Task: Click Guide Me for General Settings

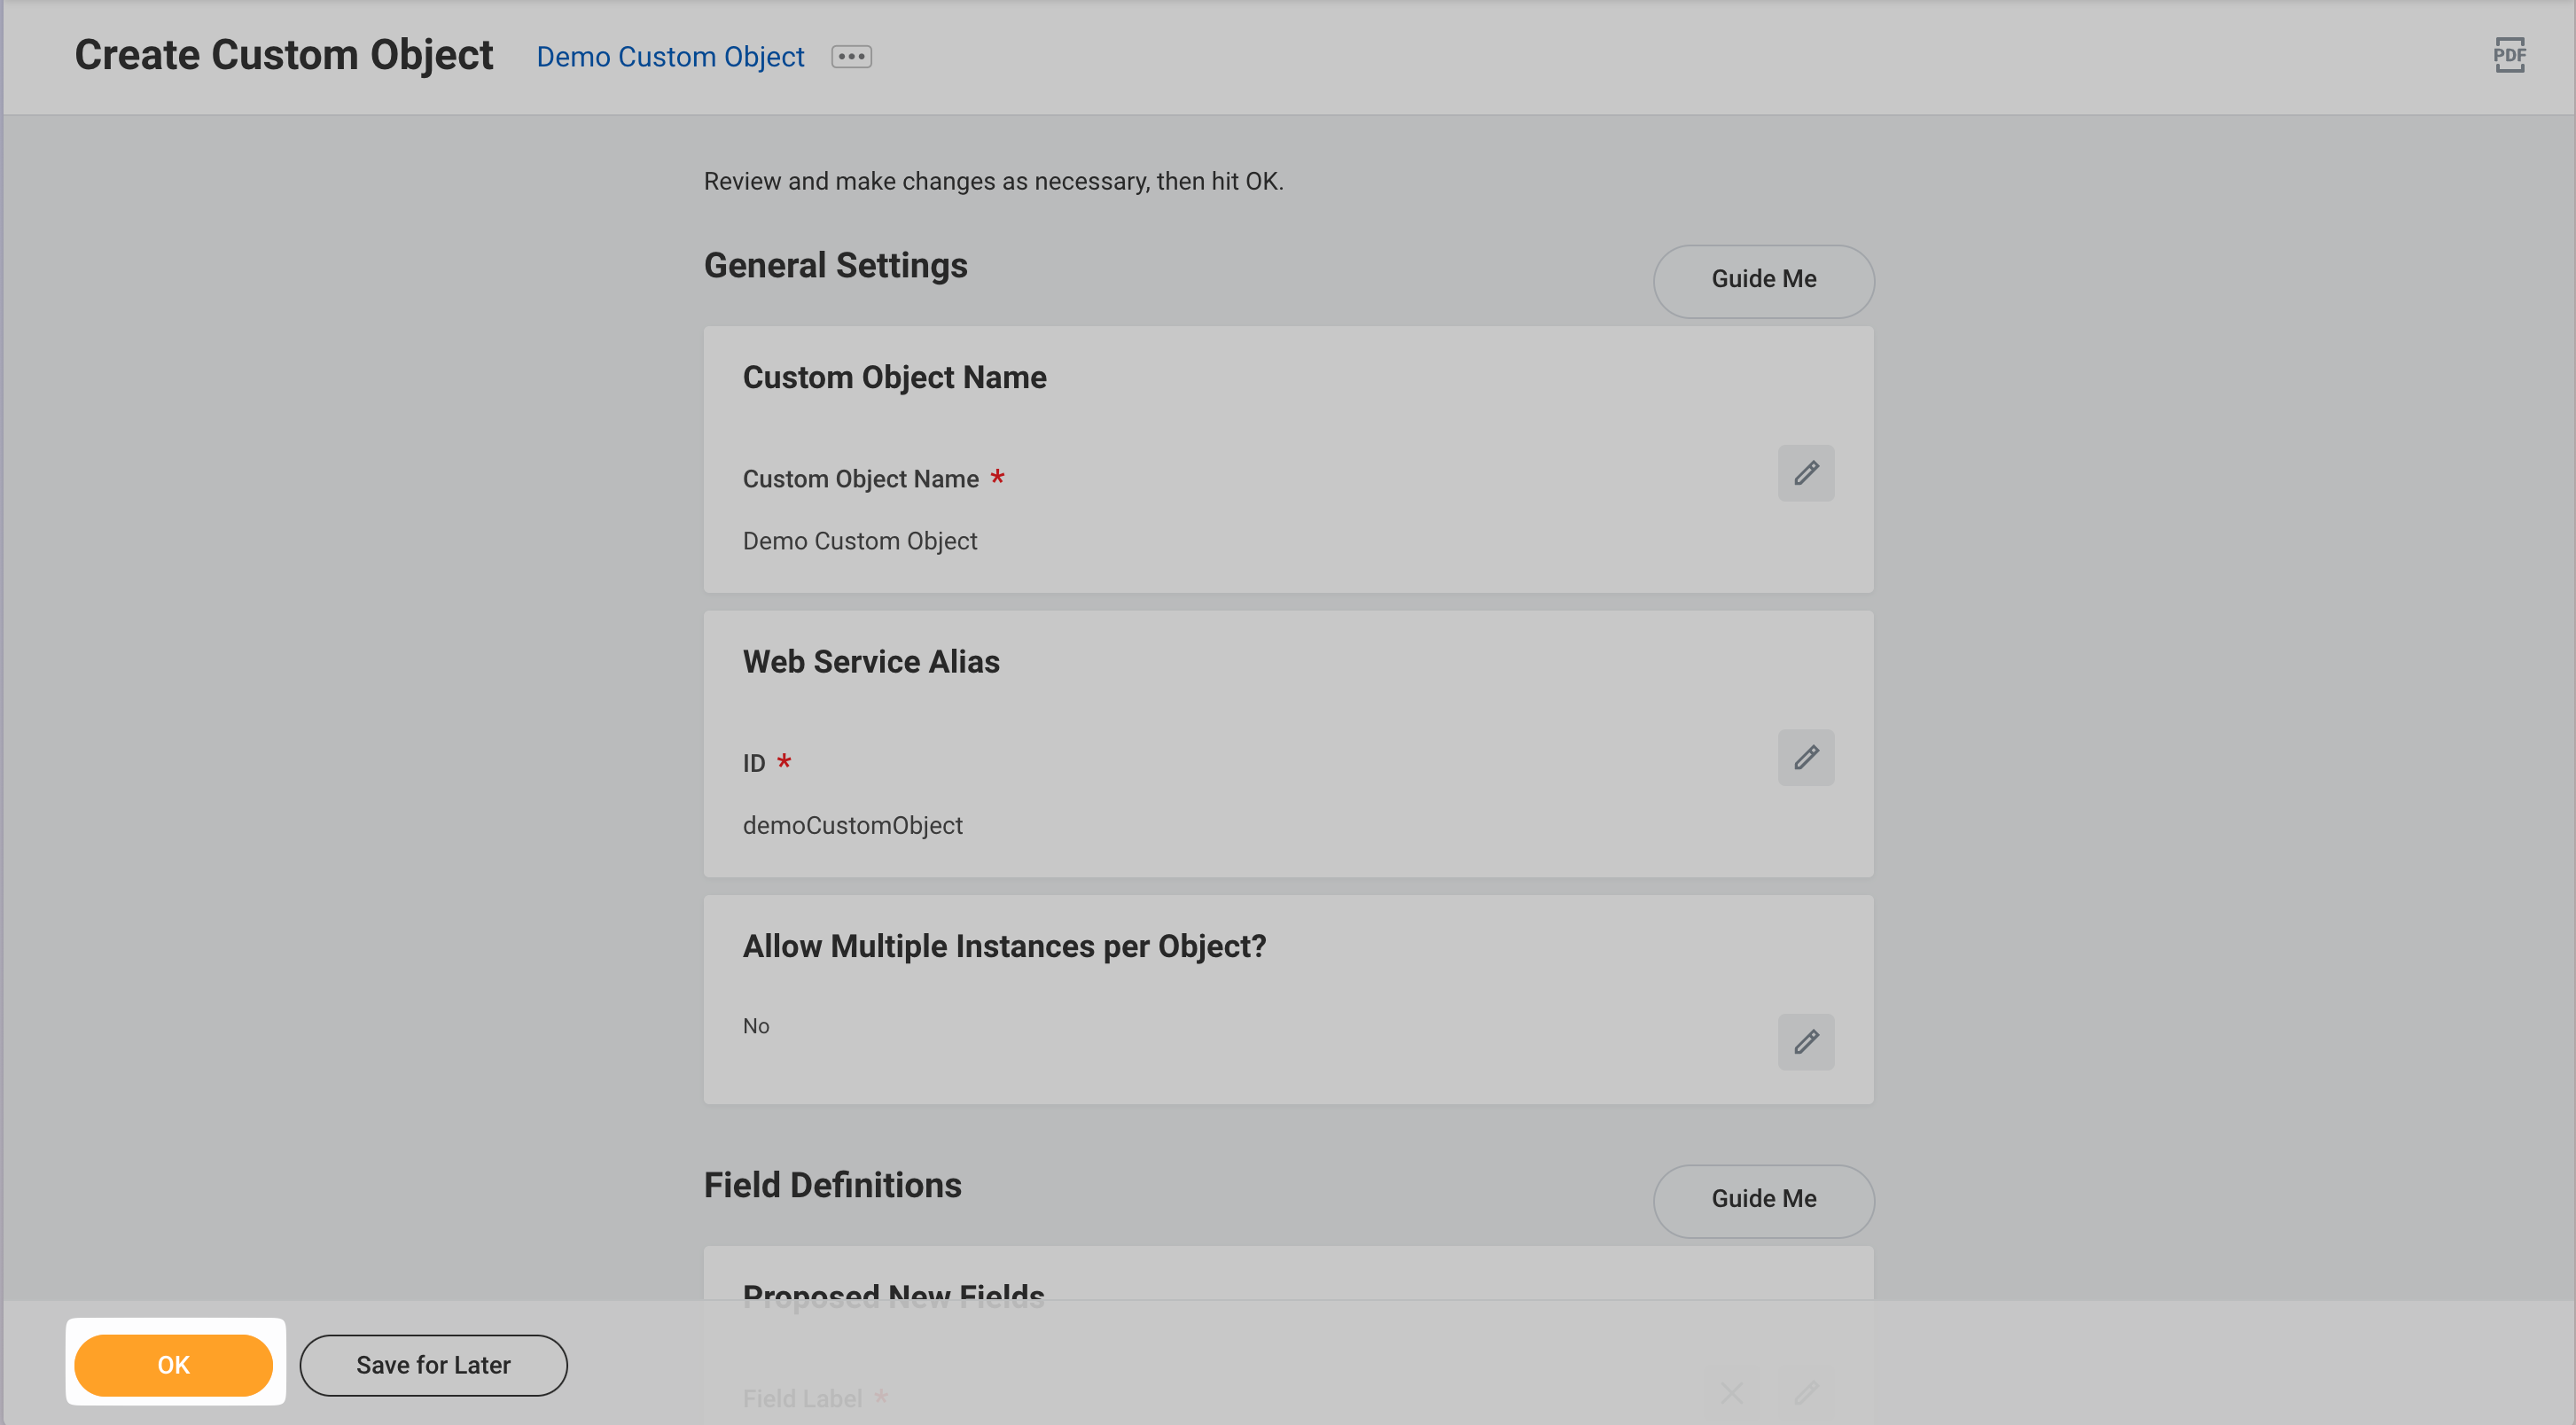Action: (1763, 280)
